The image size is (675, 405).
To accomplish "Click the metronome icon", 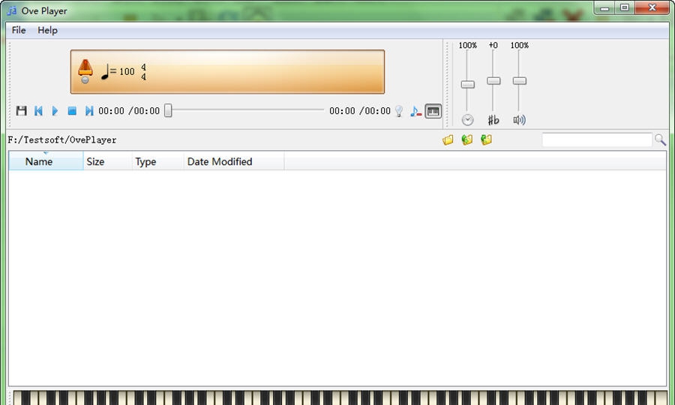I will [x=85, y=71].
